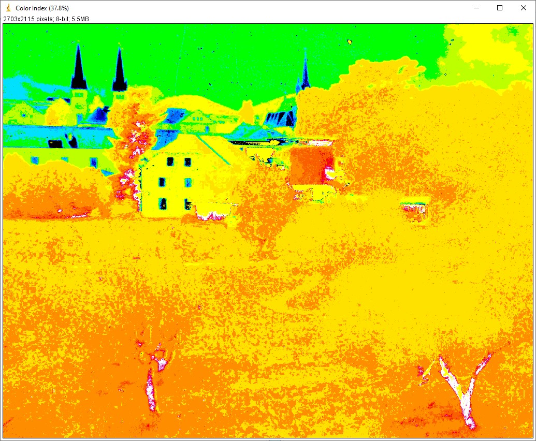
Task: Close the Color Index window
Action: [x=524, y=8]
